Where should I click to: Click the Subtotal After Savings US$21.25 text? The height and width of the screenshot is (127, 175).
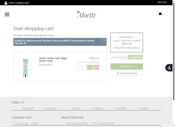click(127, 48)
